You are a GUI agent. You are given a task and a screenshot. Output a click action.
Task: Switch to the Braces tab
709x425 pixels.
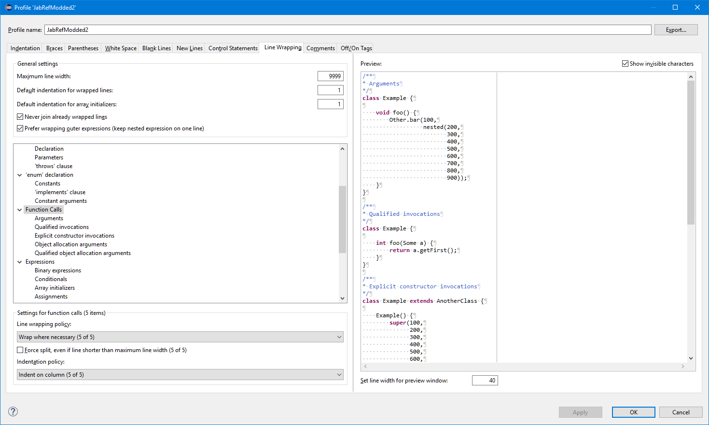[55, 48]
